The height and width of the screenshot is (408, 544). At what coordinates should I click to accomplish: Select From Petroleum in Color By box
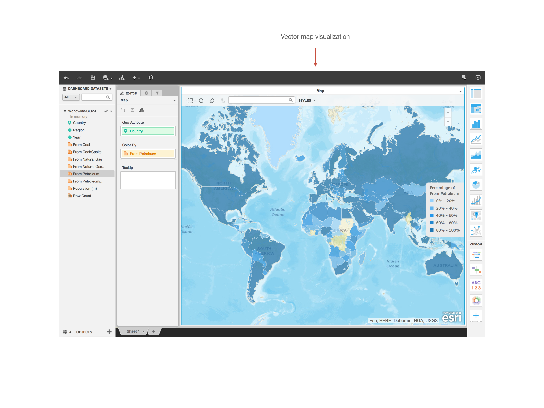click(148, 154)
